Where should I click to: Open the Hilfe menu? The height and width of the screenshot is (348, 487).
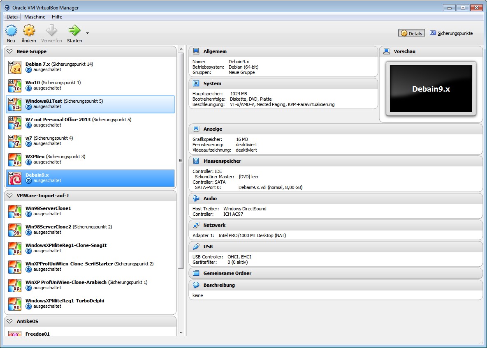(x=57, y=17)
